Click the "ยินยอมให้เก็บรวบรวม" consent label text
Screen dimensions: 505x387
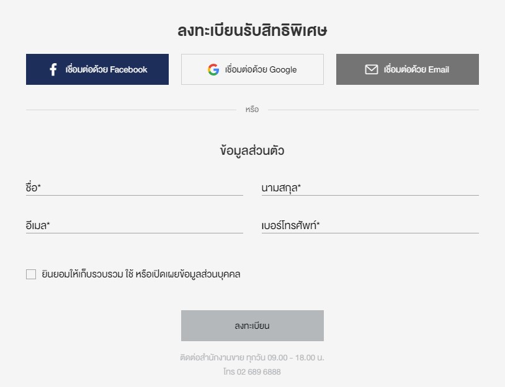pos(83,274)
